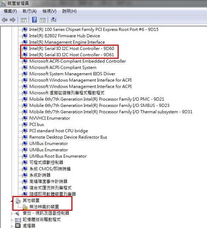Select Remote Desktop Device Redirector Bus
Screen dimensions: 207x228
click(68, 137)
